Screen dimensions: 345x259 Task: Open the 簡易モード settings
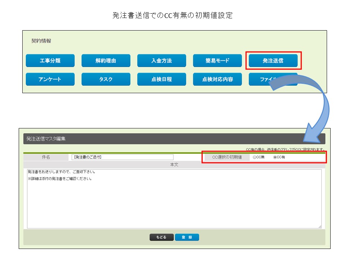pos(217,60)
